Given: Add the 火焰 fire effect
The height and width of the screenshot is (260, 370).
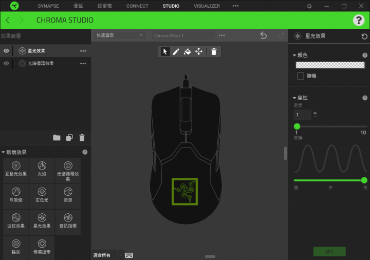Looking at the screenshot, I should (42, 170).
